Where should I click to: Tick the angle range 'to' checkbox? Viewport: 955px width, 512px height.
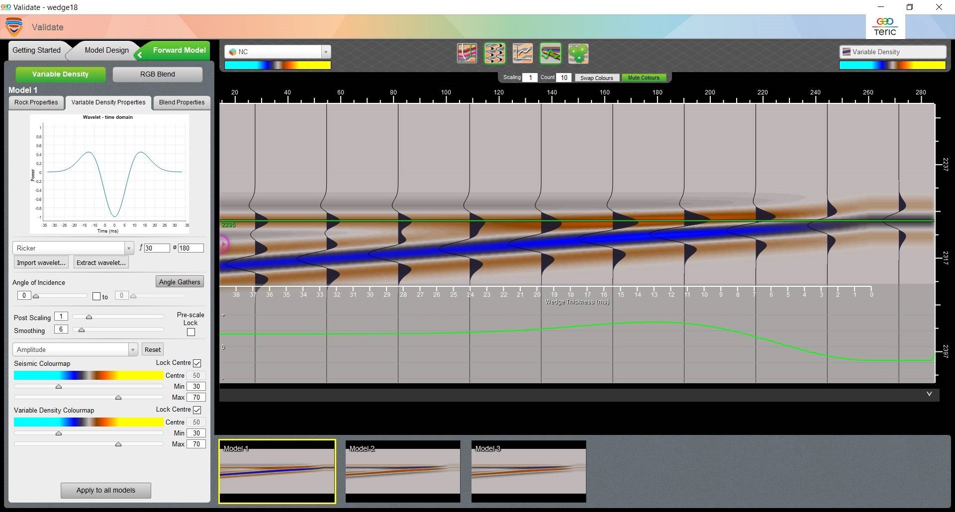pyautogui.click(x=96, y=296)
